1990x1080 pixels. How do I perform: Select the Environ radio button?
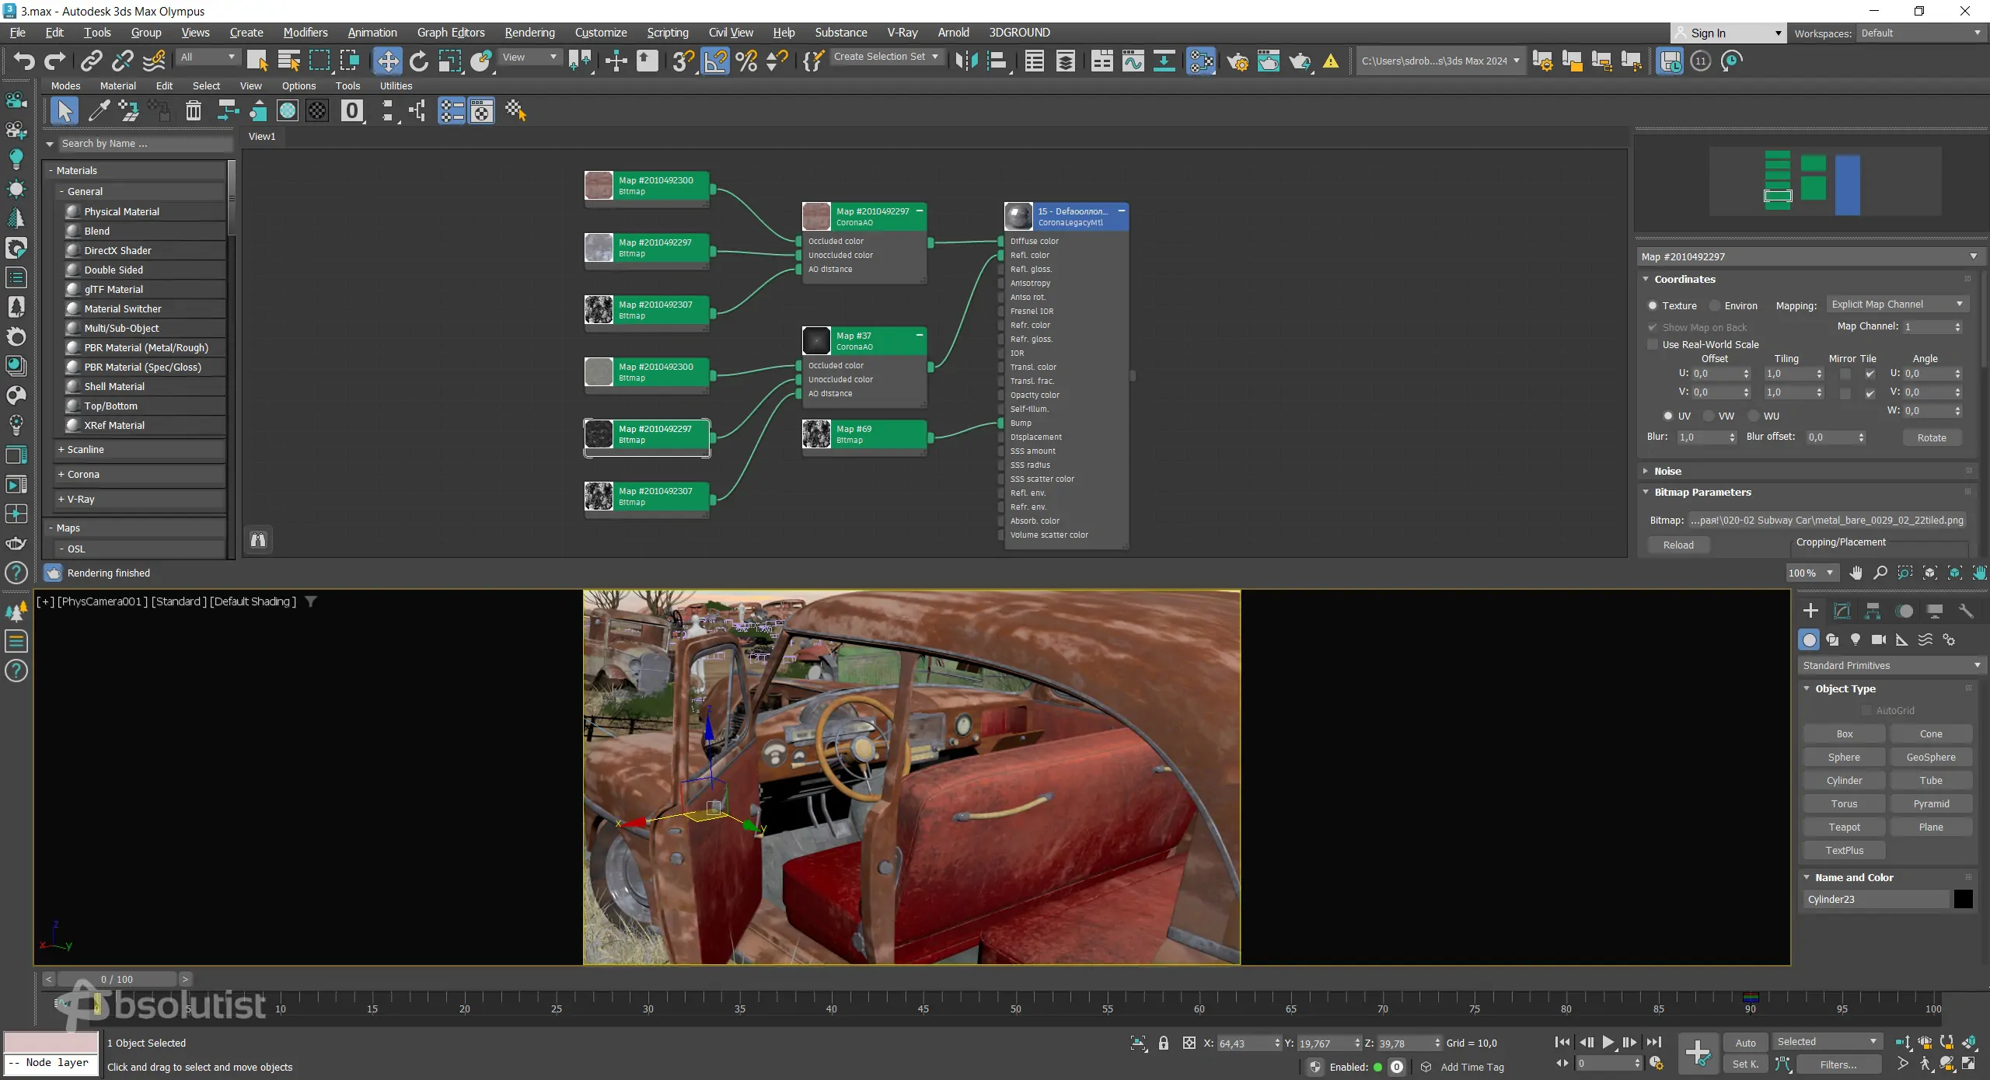[x=1715, y=306]
